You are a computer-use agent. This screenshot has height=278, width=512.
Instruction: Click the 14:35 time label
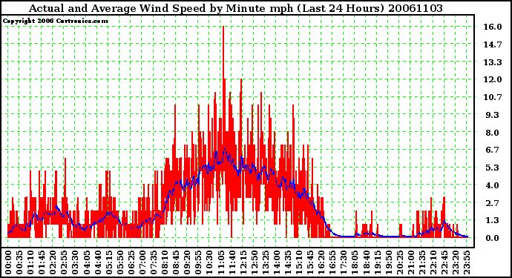(x=288, y=262)
